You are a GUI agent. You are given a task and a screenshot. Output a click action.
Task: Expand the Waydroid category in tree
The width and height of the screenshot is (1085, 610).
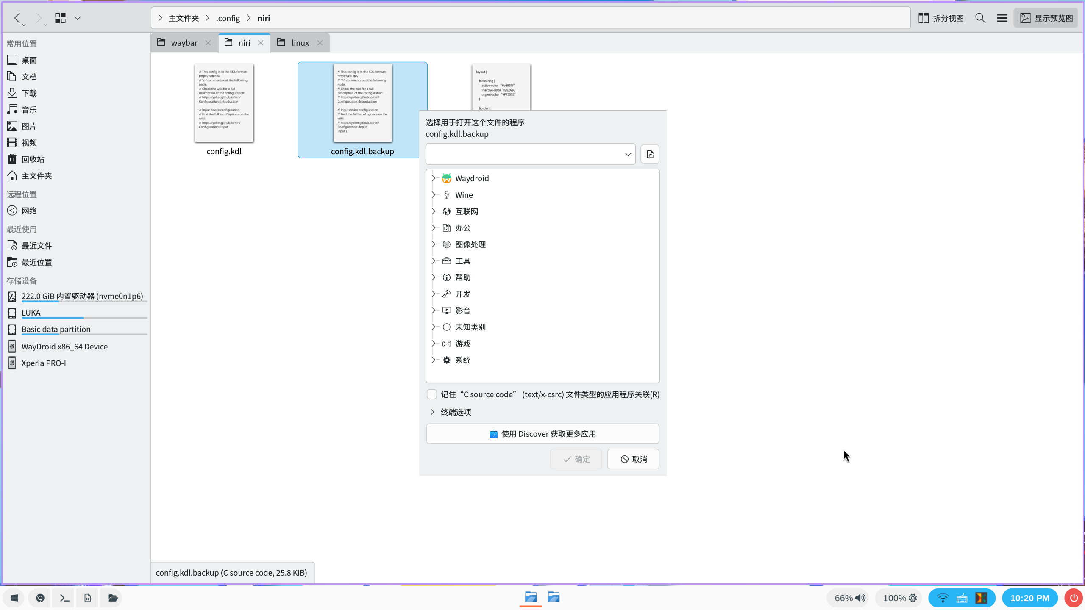coord(433,178)
